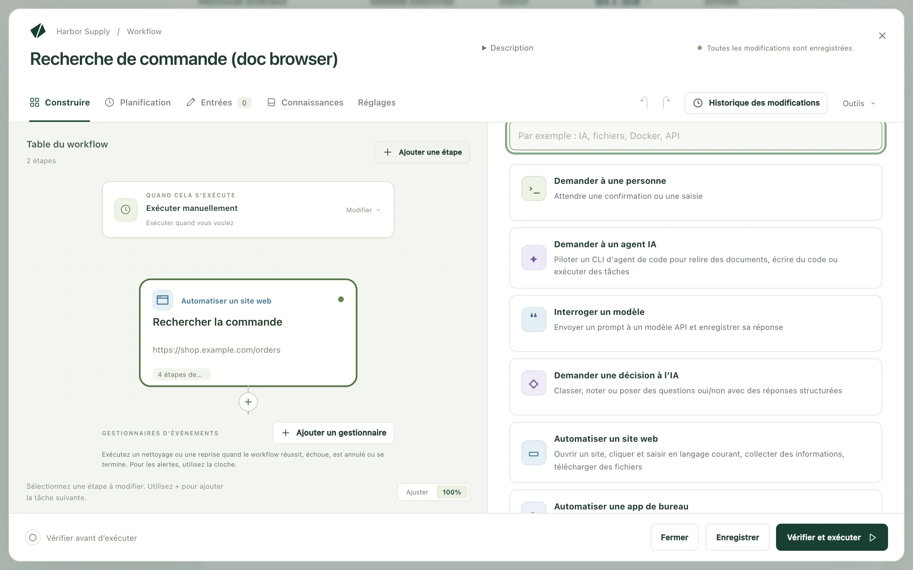This screenshot has height=570, width=913.
Task: Click the diamond icon for Demander une décision à l'IA
Action: [534, 383]
